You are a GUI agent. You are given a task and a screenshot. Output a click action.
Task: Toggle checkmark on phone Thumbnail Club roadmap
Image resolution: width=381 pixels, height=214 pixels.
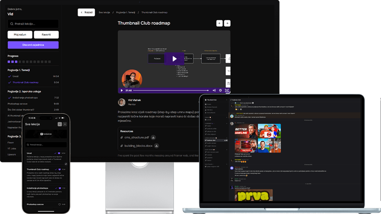(x=56, y=169)
